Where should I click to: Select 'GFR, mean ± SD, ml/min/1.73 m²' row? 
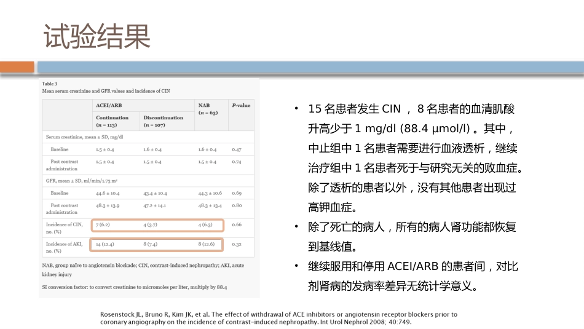tap(148, 181)
